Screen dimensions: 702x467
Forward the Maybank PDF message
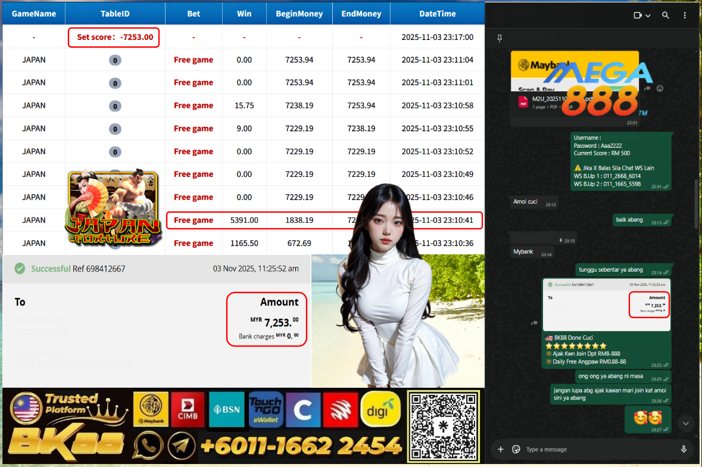coord(647,88)
